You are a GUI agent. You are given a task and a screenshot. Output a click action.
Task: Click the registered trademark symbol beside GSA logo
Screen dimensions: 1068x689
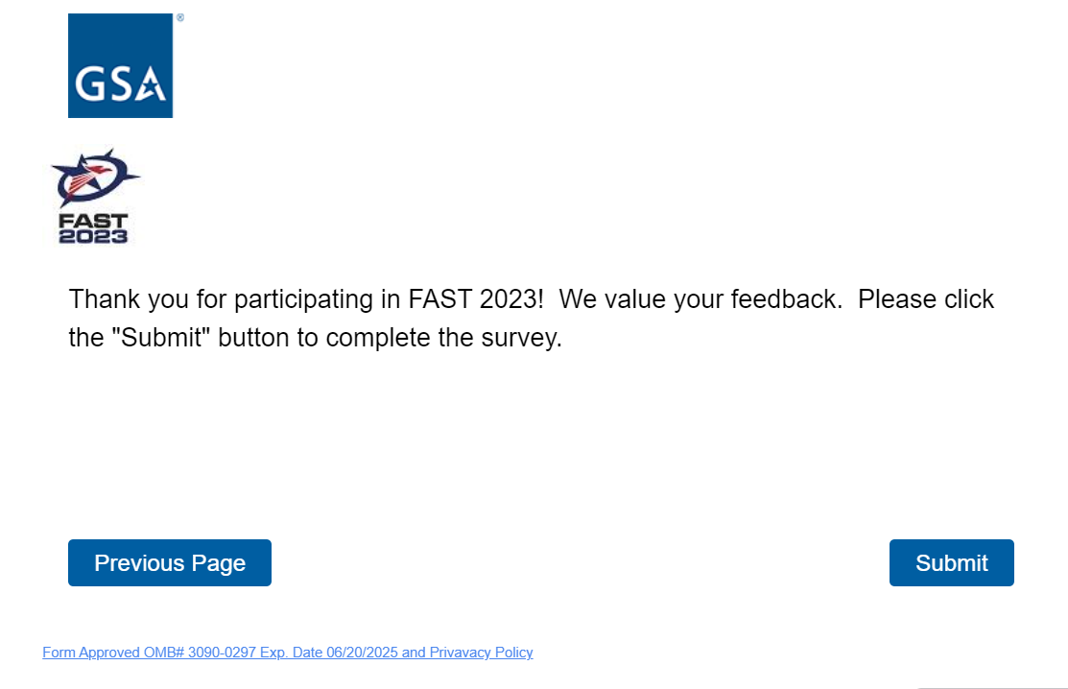[x=179, y=17]
